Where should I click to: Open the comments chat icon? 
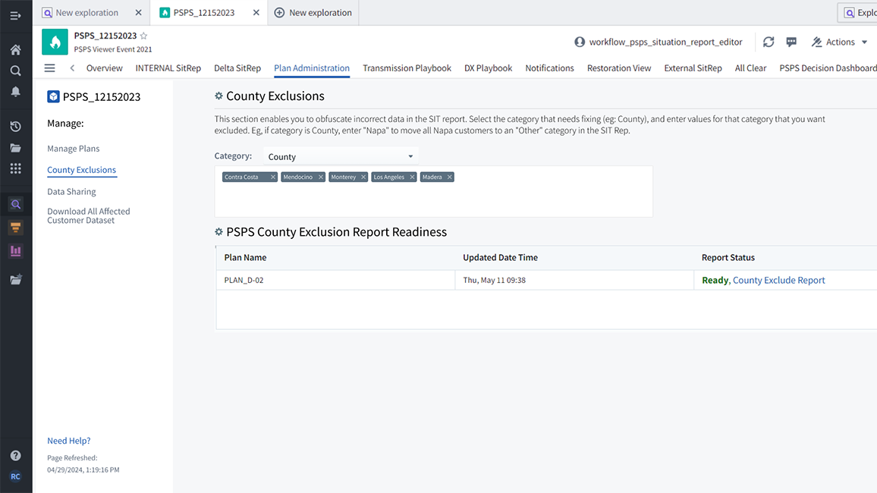(791, 42)
